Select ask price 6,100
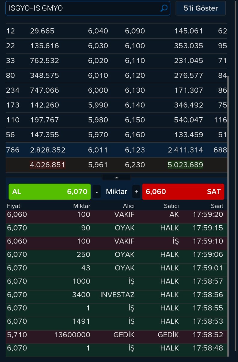The width and height of the screenshot is (238, 362). pos(135,46)
